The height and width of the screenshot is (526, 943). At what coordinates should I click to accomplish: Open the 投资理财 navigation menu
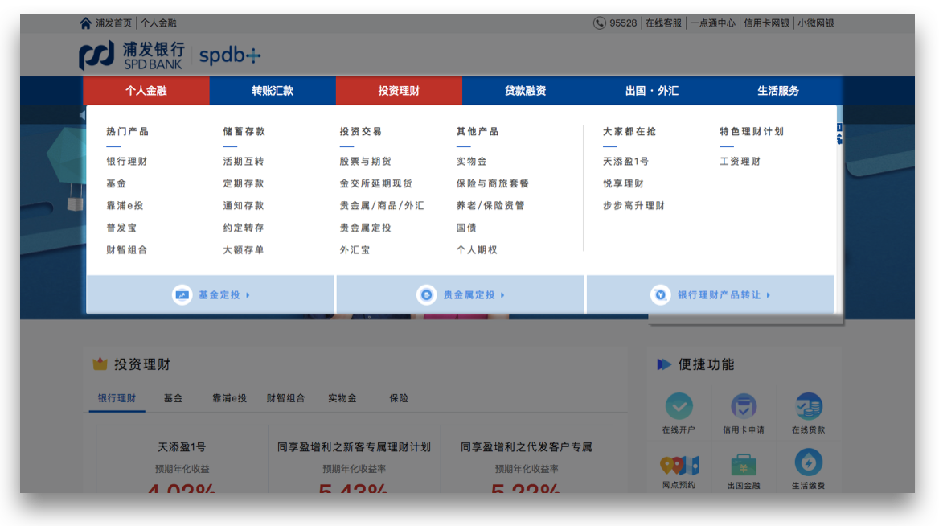[x=399, y=91]
